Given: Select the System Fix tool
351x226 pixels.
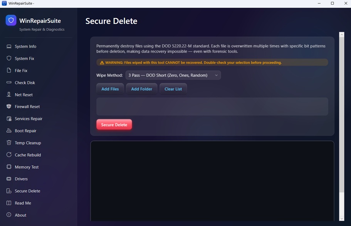Looking at the screenshot, I should coord(24,58).
